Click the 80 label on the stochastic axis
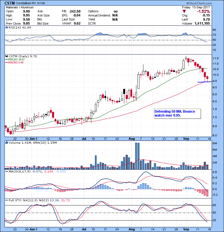The width and height of the screenshot is (224, 232). click(x=214, y=205)
